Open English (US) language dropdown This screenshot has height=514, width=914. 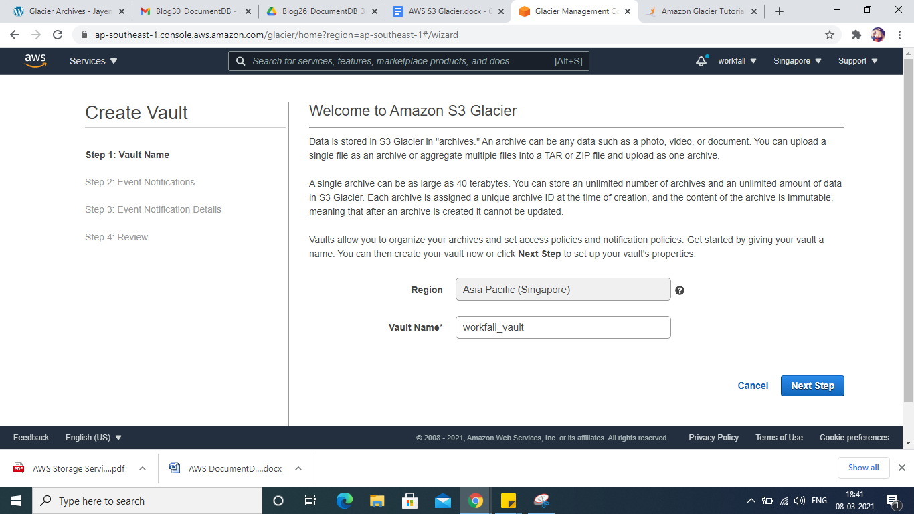coord(94,438)
